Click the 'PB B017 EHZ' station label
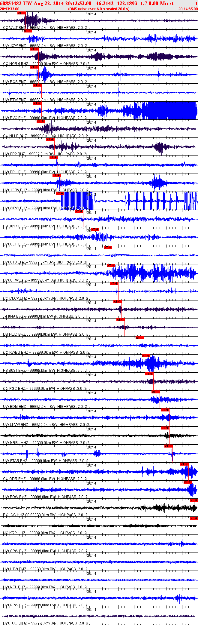198x625 pixels. (14, 226)
